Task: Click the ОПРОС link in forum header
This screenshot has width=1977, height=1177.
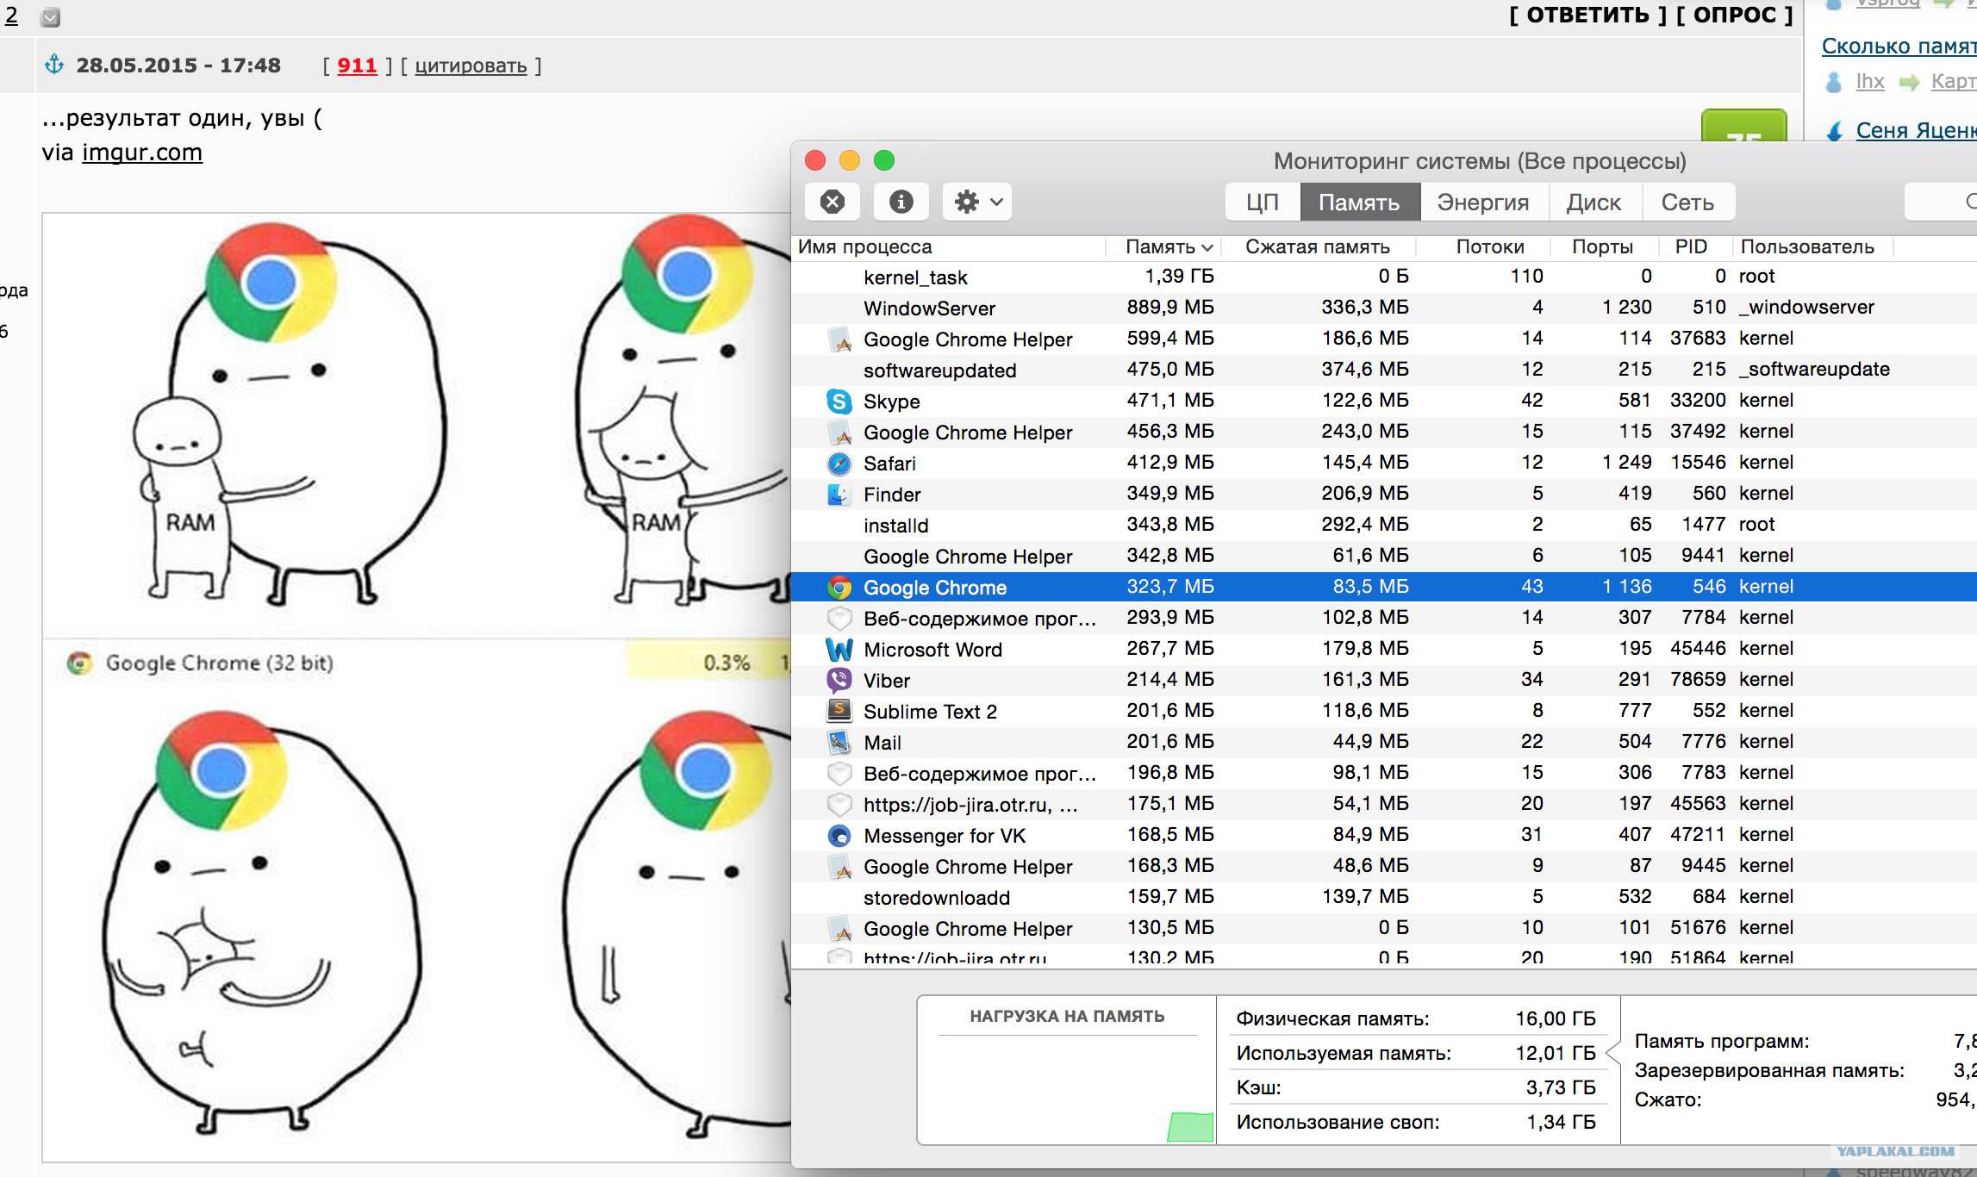Action: click(x=1735, y=15)
